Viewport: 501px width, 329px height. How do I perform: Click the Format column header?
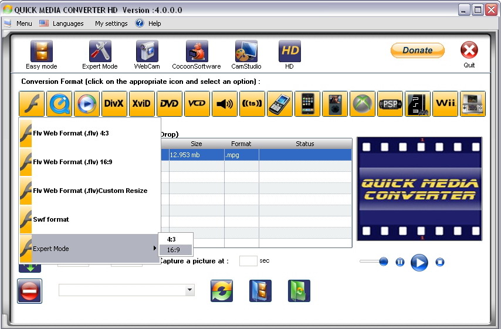tap(241, 144)
